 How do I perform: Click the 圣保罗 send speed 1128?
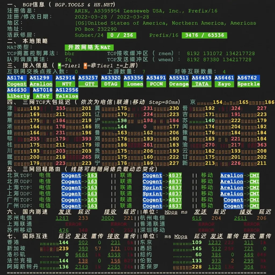pos(215,267)
